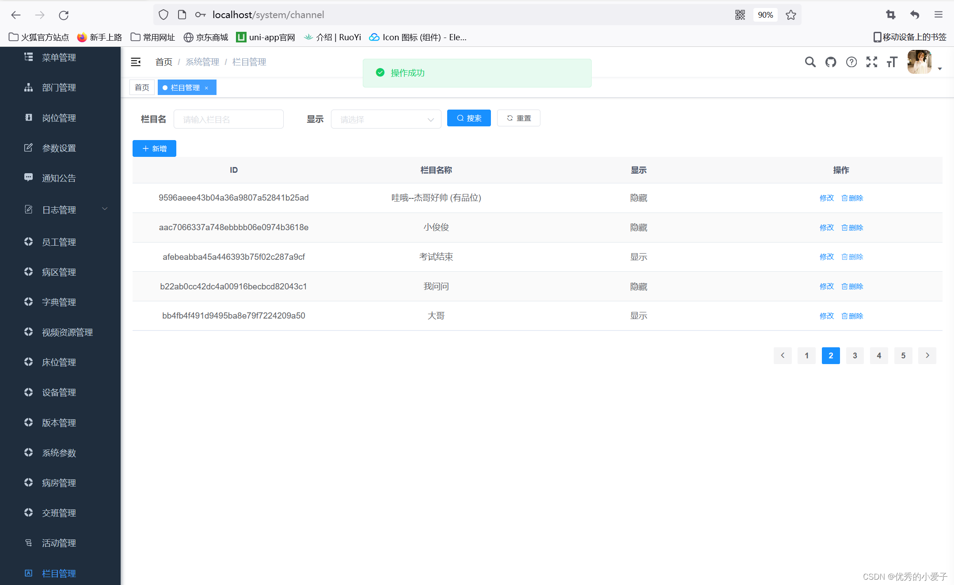This screenshot has width=954, height=585.
Task: Focus the 栏目名 search input field
Action: pos(228,119)
